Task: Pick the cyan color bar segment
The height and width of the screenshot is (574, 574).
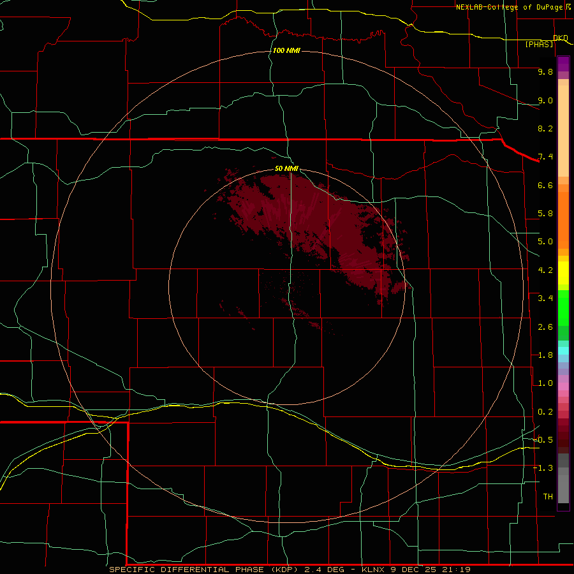Action: (563, 351)
